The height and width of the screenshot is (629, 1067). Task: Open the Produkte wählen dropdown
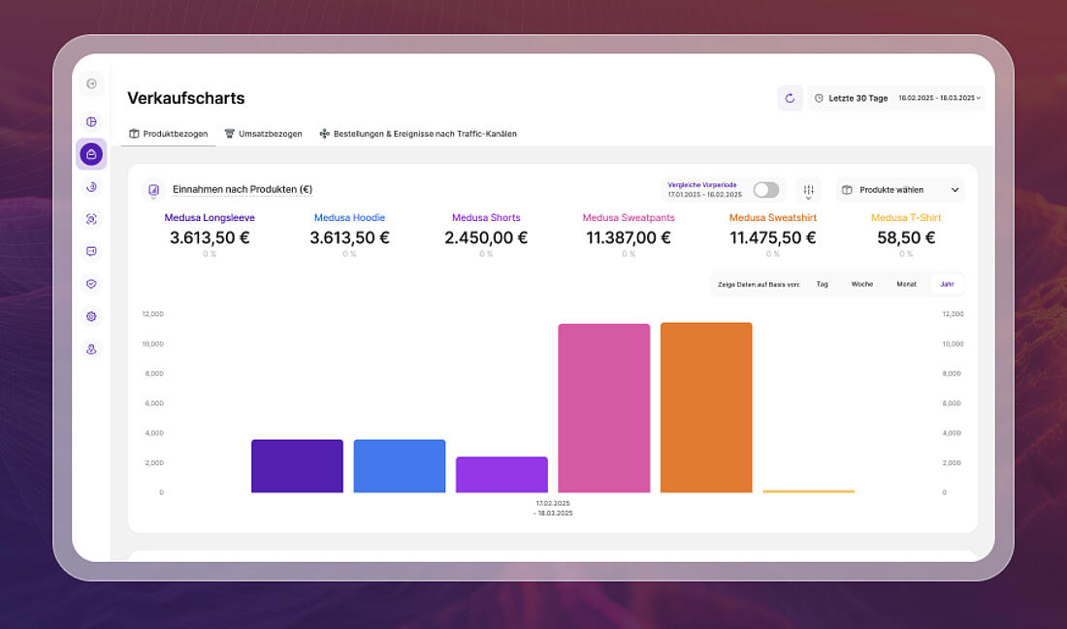point(900,190)
